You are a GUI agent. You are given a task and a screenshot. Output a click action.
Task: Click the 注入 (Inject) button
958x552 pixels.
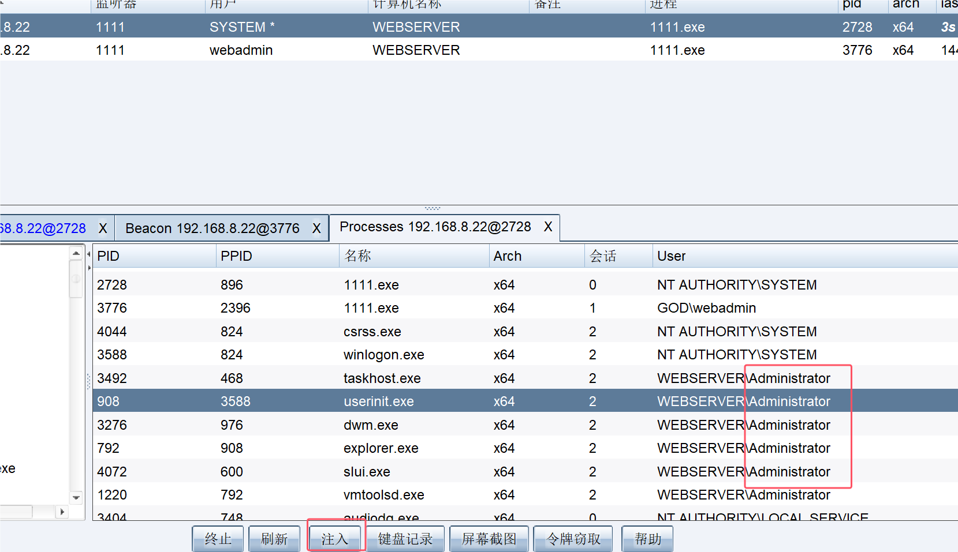click(x=335, y=539)
